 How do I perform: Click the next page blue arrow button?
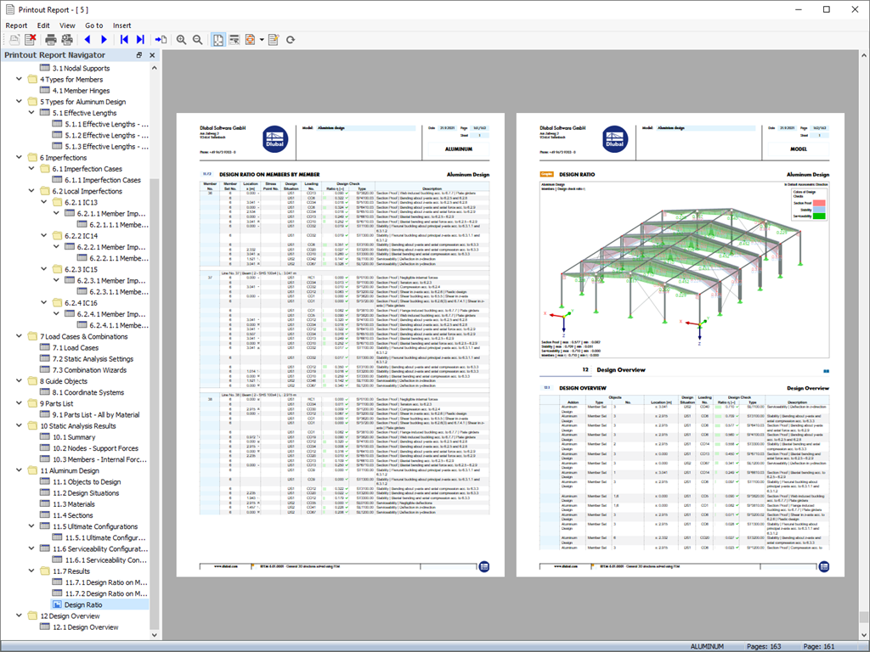(x=103, y=40)
